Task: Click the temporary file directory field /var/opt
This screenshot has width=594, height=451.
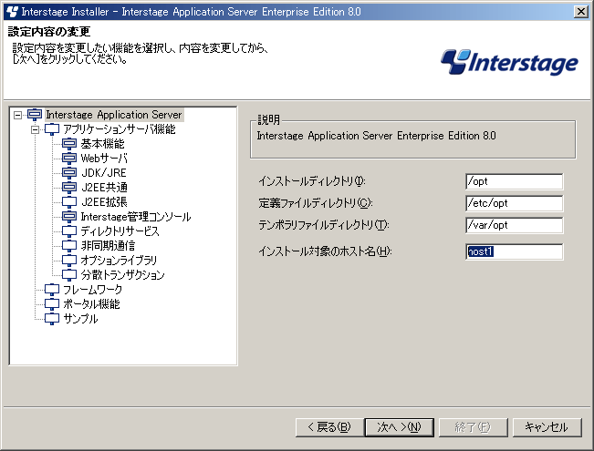Action: point(514,226)
